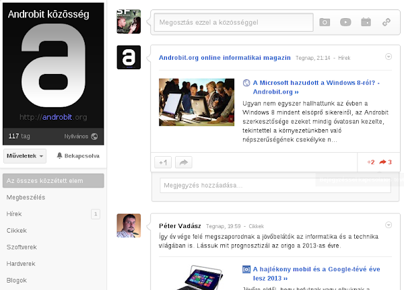The image size is (404, 290).
Task: Select the Blogok category
Action: (x=16, y=280)
